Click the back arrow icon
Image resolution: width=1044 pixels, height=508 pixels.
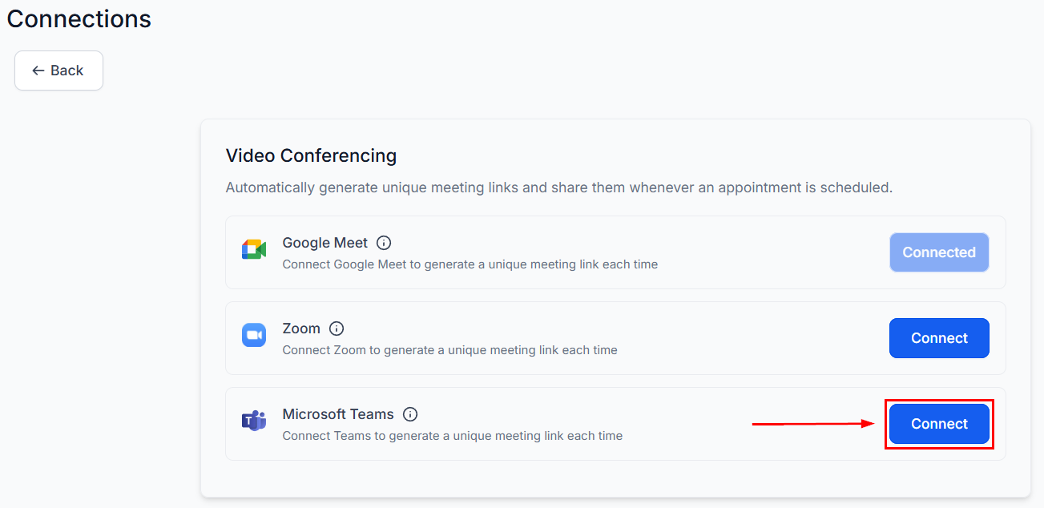tap(37, 71)
